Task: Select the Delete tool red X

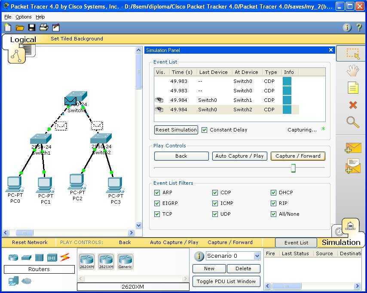Action: tap(353, 105)
